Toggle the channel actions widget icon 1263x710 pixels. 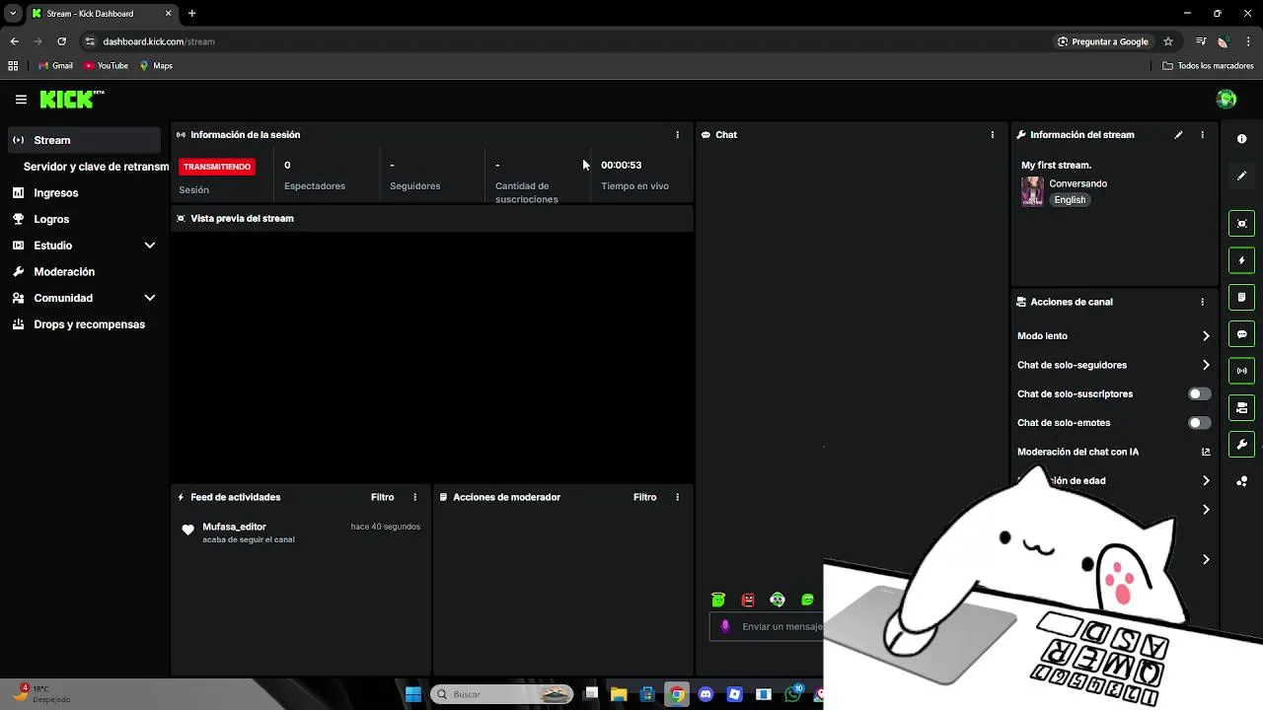coord(1242,407)
